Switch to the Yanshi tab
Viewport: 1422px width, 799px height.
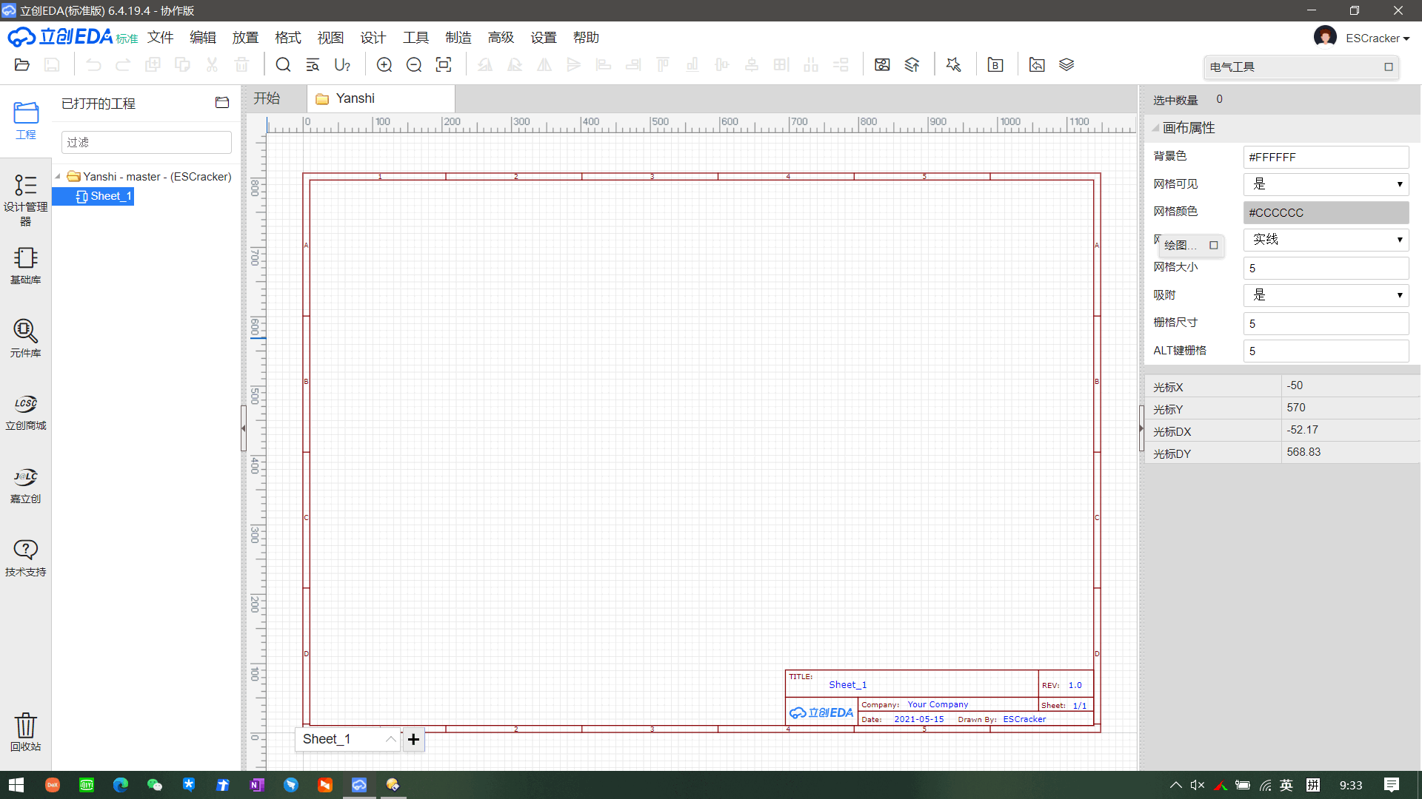(381, 98)
